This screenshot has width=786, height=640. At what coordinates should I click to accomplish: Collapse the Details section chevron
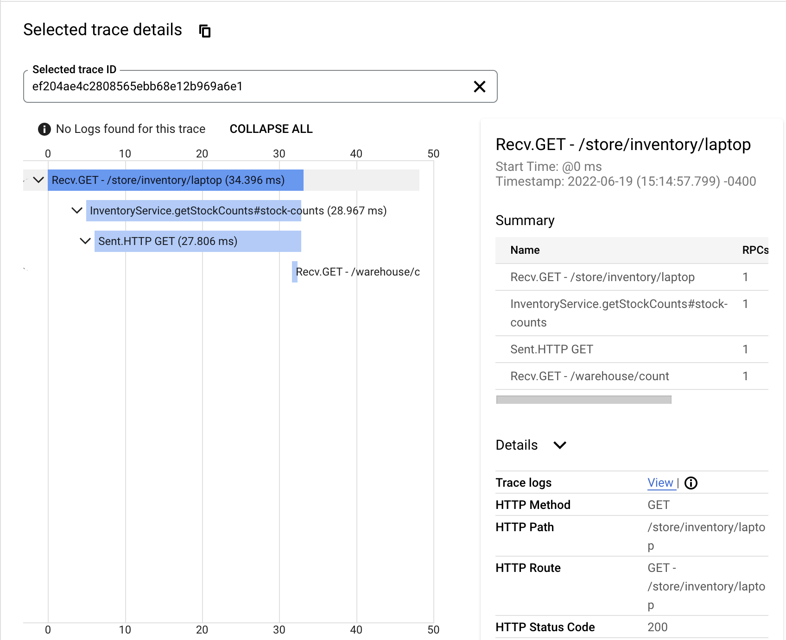pyautogui.click(x=560, y=445)
